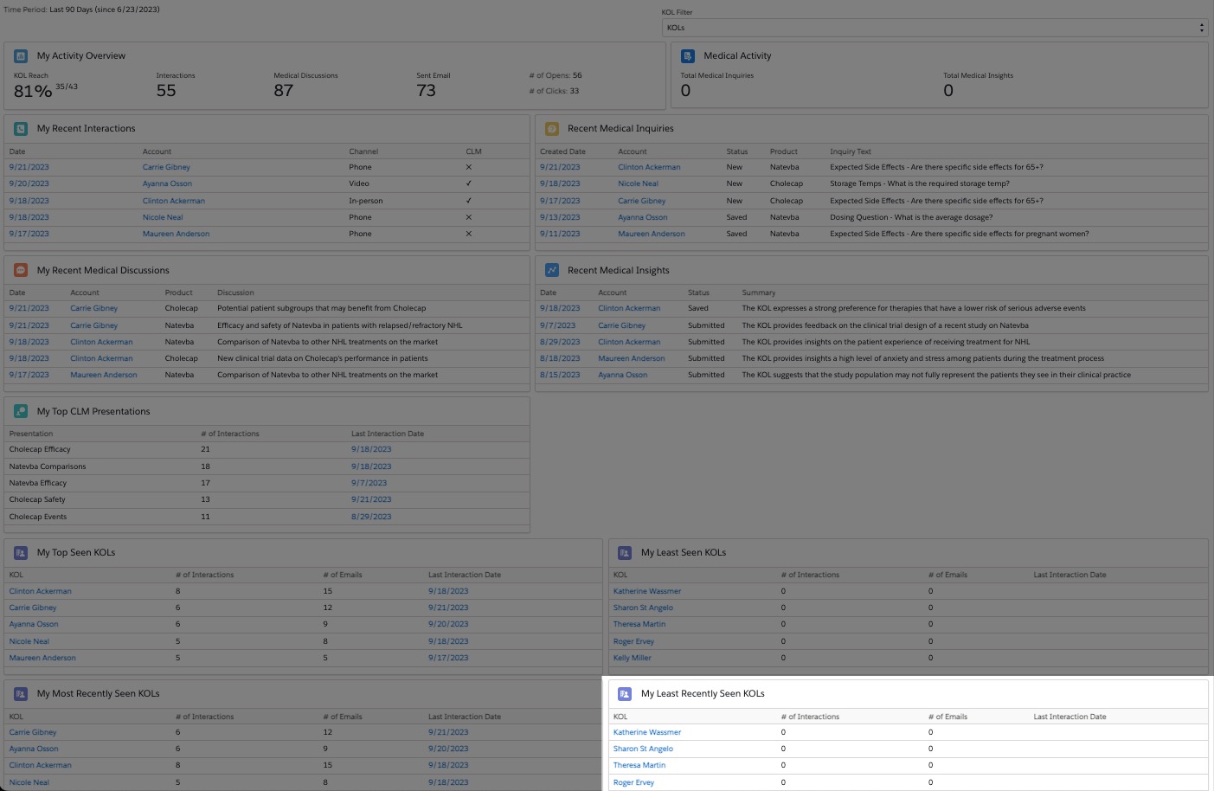Click Sharon St Angelo in My Least Seen KOLs
This screenshot has width=1214, height=791.
point(643,608)
